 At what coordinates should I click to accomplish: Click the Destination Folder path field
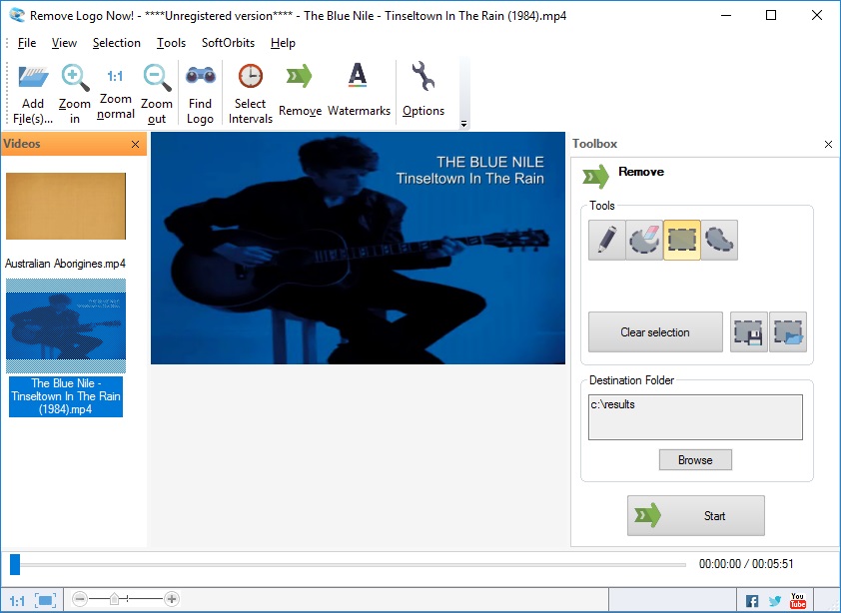pos(695,417)
